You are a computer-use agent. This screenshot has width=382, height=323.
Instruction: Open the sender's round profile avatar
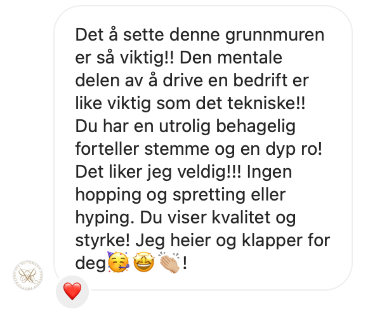pyautogui.click(x=28, y=275)
